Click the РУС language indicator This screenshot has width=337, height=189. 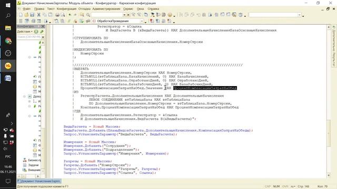[8, 156]
